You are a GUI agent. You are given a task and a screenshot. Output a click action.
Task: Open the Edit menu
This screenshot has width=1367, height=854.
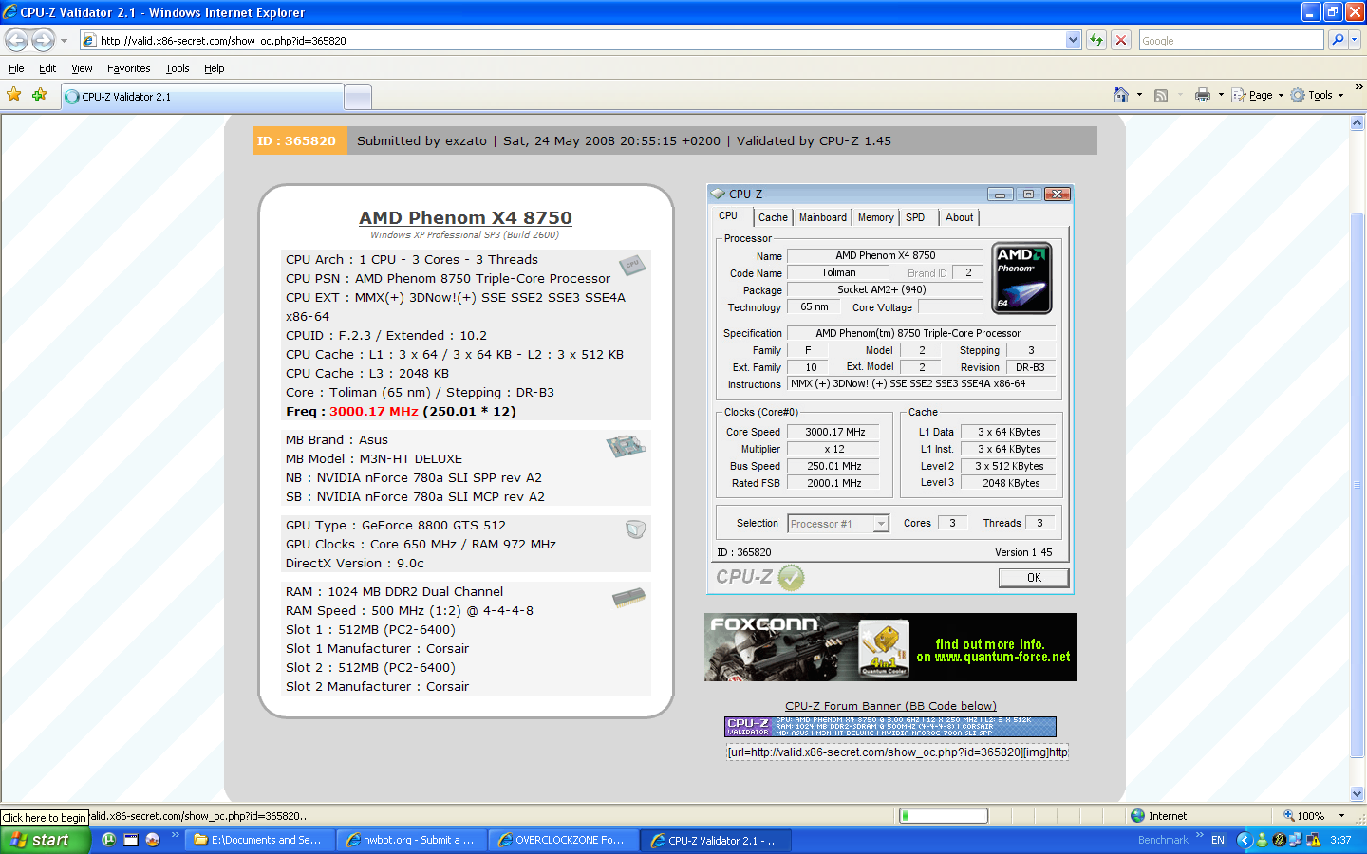(47, 68)
